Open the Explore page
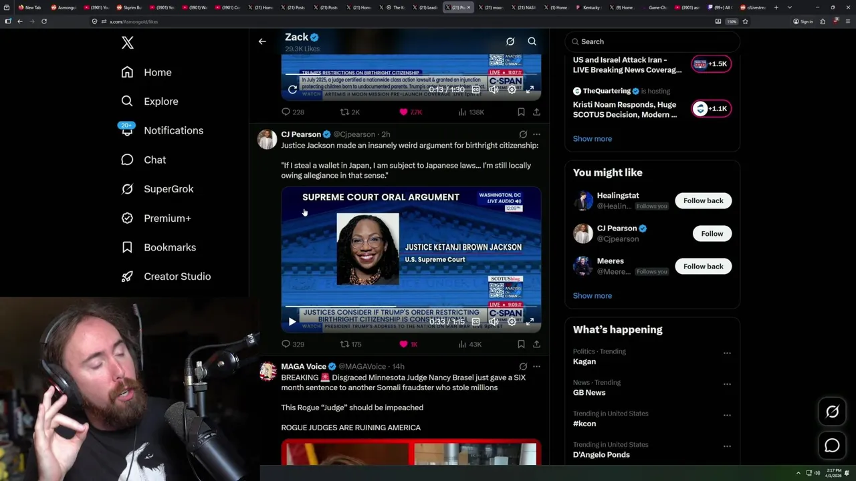Image resolution: width=856 pixels, height=481 pixels. pyautogui.click(x=150, y=102)
